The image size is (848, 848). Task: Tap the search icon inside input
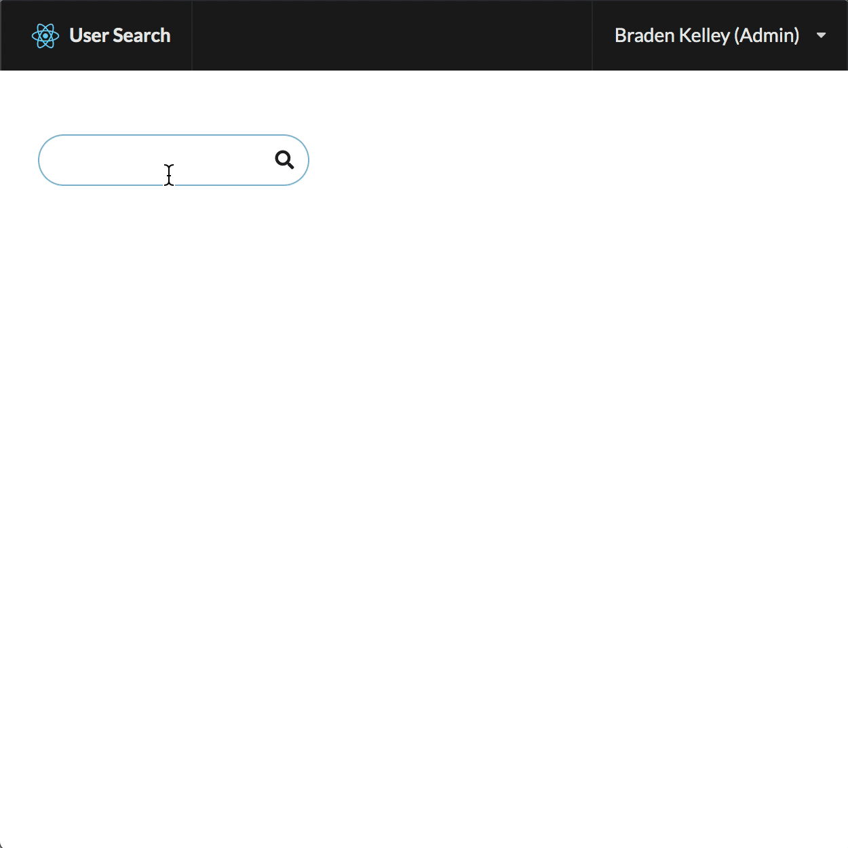click(284, 160)
